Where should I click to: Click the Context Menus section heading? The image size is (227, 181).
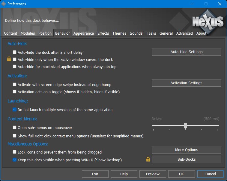(x=22, y=119)
